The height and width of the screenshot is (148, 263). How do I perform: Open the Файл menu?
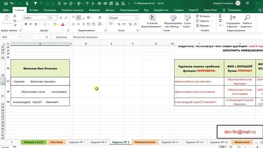6,10
